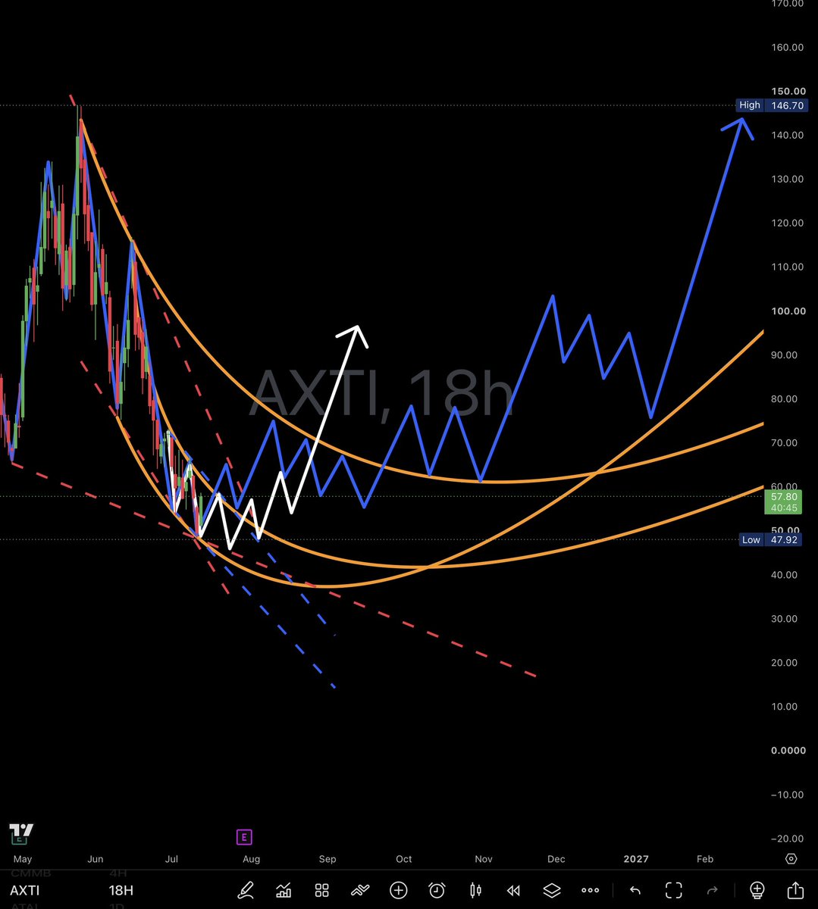818x909 pixels.
Task: Undo the last action
Action: pyautogui.click(x=635, y=890)
